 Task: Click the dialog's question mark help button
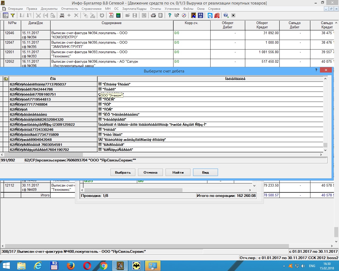pyautogui.click(x=316, y=70)
